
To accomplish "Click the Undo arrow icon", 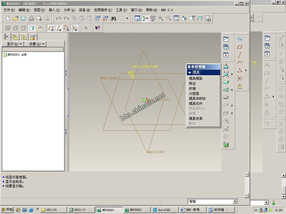I will 59,18.
